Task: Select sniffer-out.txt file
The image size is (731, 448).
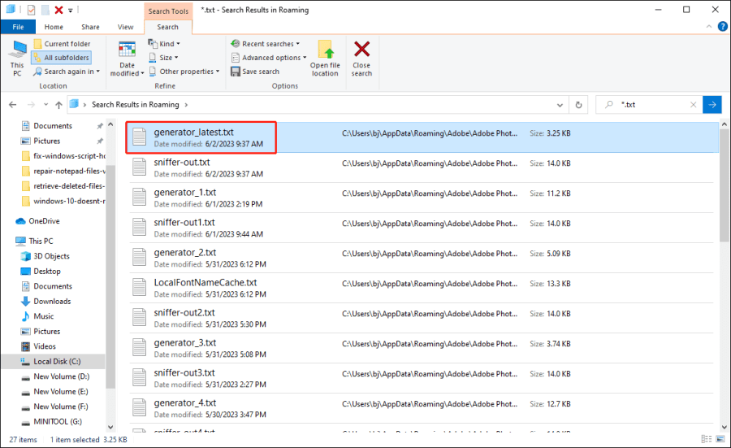Action: point(422,168)
